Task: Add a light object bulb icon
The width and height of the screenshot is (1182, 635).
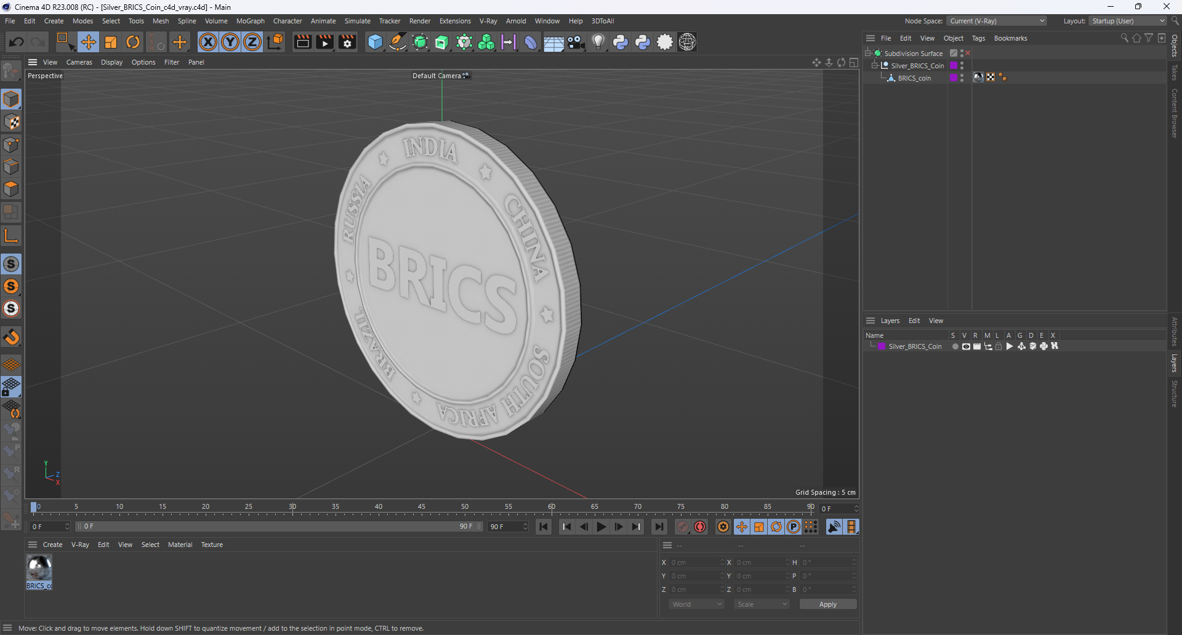Action: (598, 42)
